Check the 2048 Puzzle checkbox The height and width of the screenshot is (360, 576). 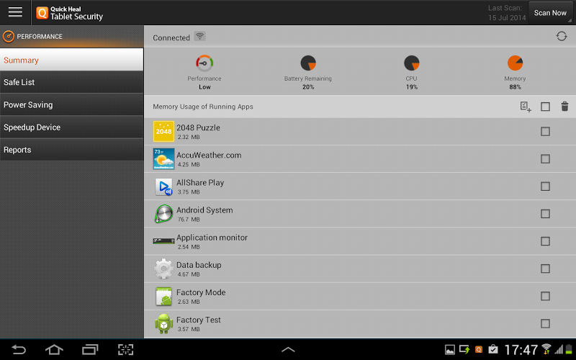pos(545,131)
